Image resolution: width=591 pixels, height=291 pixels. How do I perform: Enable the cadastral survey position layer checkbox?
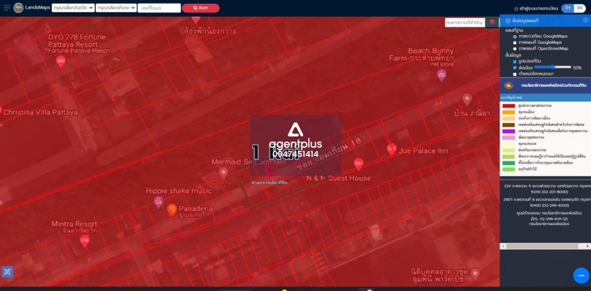click(515, 74)
